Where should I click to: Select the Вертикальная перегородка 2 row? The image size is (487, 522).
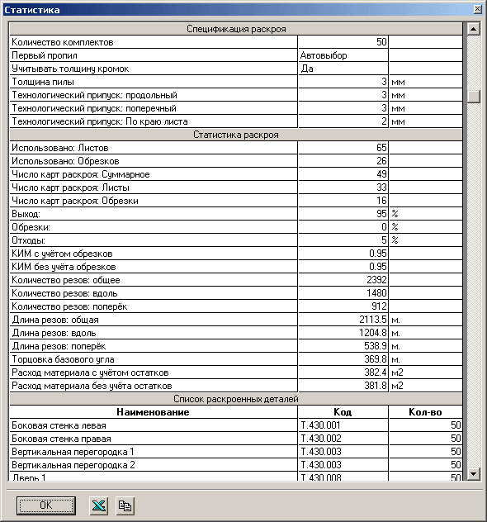pyautogui.click(x=236, y=465)
